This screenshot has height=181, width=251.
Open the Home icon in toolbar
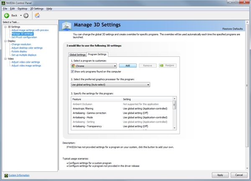coord(37,15)
